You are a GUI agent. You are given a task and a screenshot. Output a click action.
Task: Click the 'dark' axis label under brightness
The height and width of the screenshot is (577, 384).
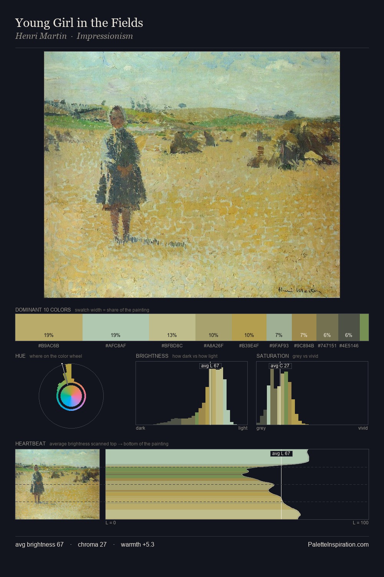[141, 428]
